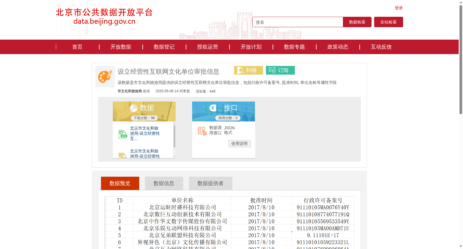Click cell 91110108774077191Q
This screenshot has width=463, height=249.
(x=323, y=214)
